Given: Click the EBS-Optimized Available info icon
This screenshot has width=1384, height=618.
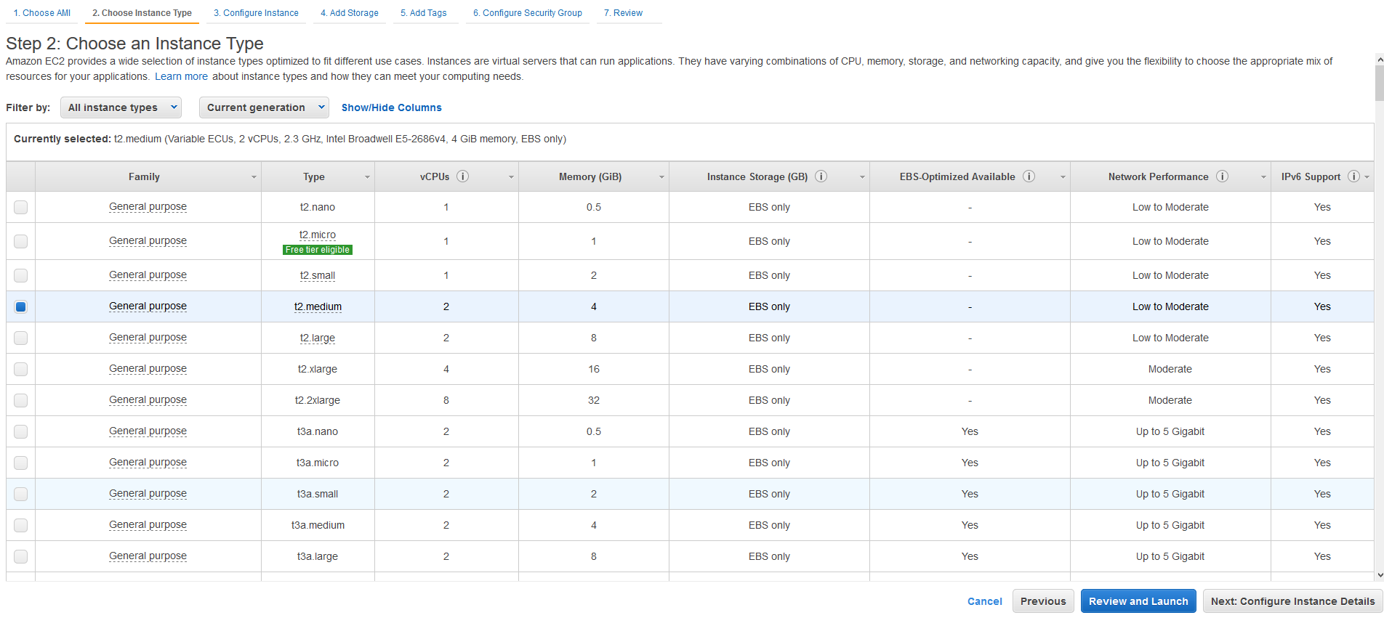Looking at the screenshot, I should tap(1029, 176).
